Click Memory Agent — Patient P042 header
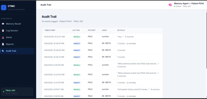This screenshot has height=99, width=207. click(189, 3)
